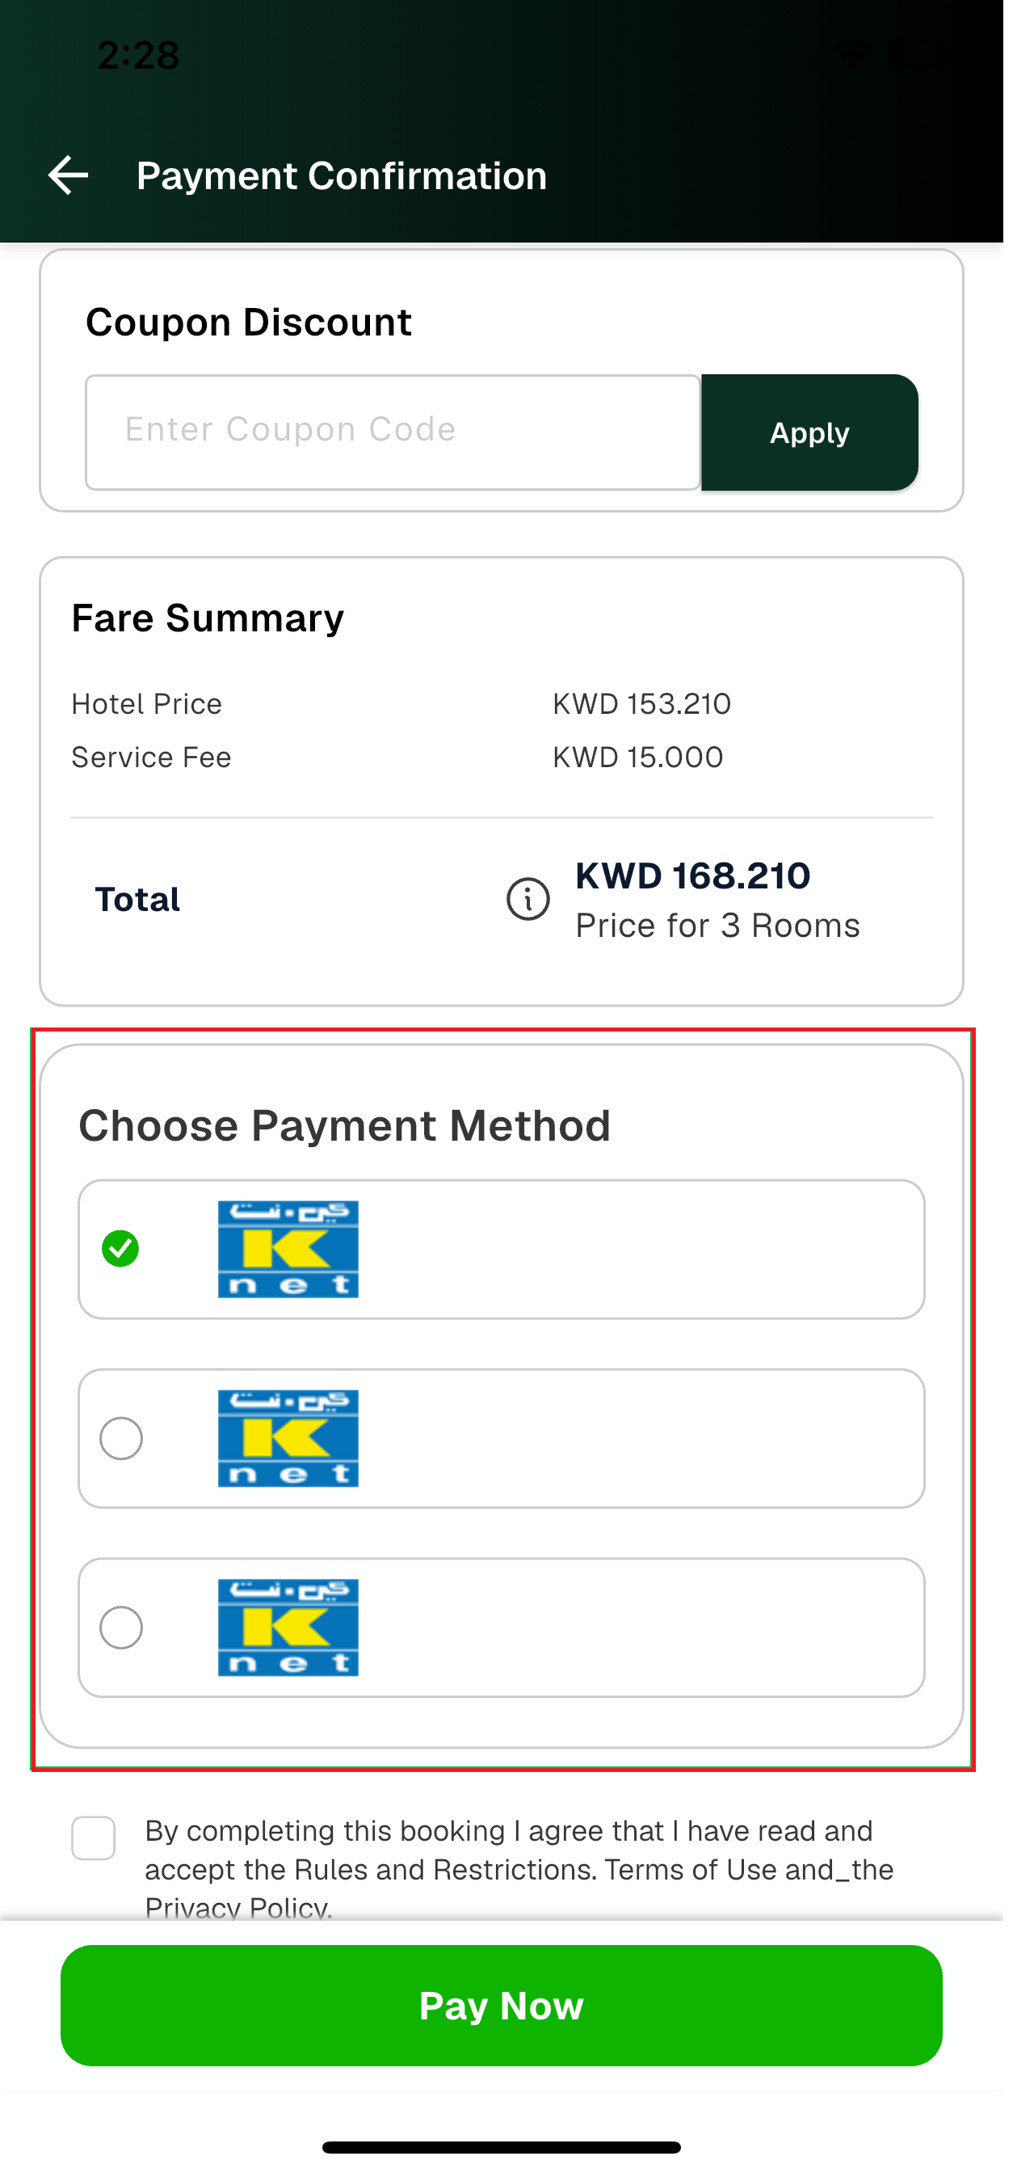This screenshot has height=2173, width=1034.
Task: Tap the third KNET logo
Action: 288,1627
